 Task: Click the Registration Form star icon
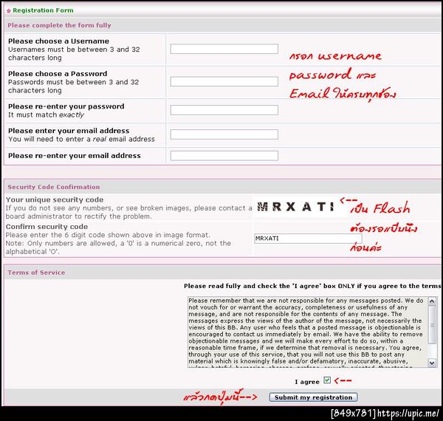click(8, 11)
